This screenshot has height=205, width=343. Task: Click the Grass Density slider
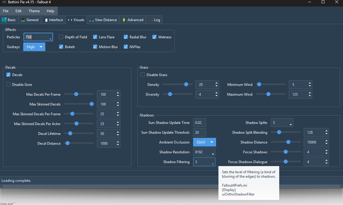(178, 84)
